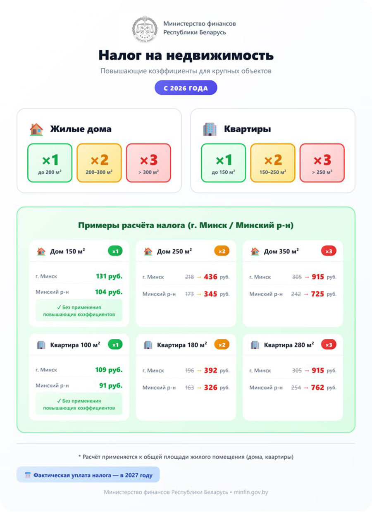Click the red ×3 badge on "Квартира 280 м²"
The image size is (372, 512).
(x=329, y=345)
